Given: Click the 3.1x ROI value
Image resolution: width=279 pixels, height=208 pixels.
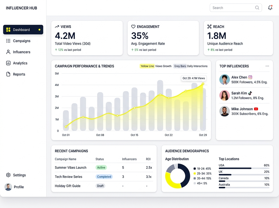Looking at the screenshot, I should (149, 177).
